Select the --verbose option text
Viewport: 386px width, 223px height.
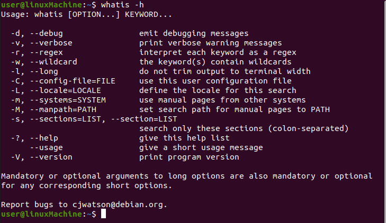tap(51, 43)
